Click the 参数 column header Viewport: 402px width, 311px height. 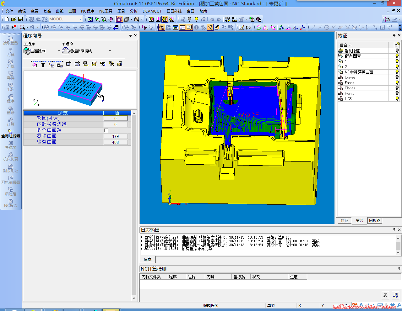(x=63, y=113)
